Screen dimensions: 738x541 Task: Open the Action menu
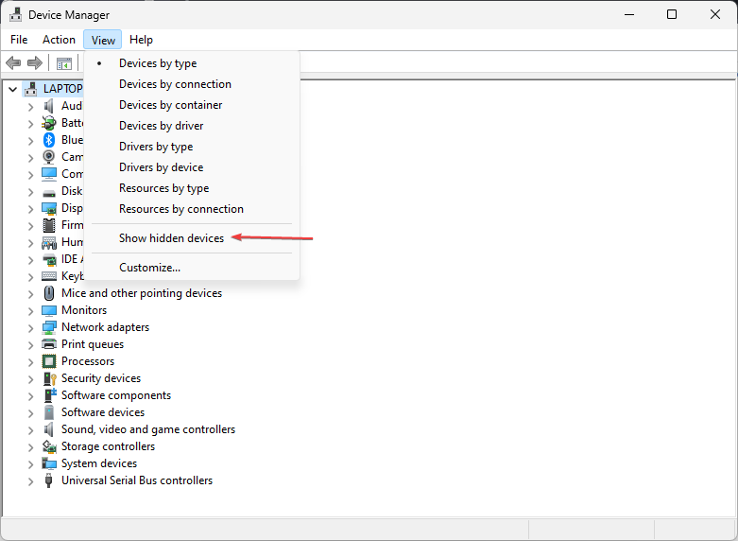tap(59, 40)
